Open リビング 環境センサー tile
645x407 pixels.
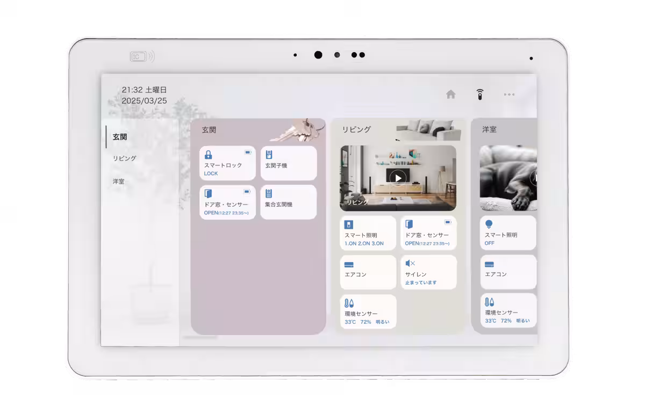pyautogui.click(x=368, y=311)
